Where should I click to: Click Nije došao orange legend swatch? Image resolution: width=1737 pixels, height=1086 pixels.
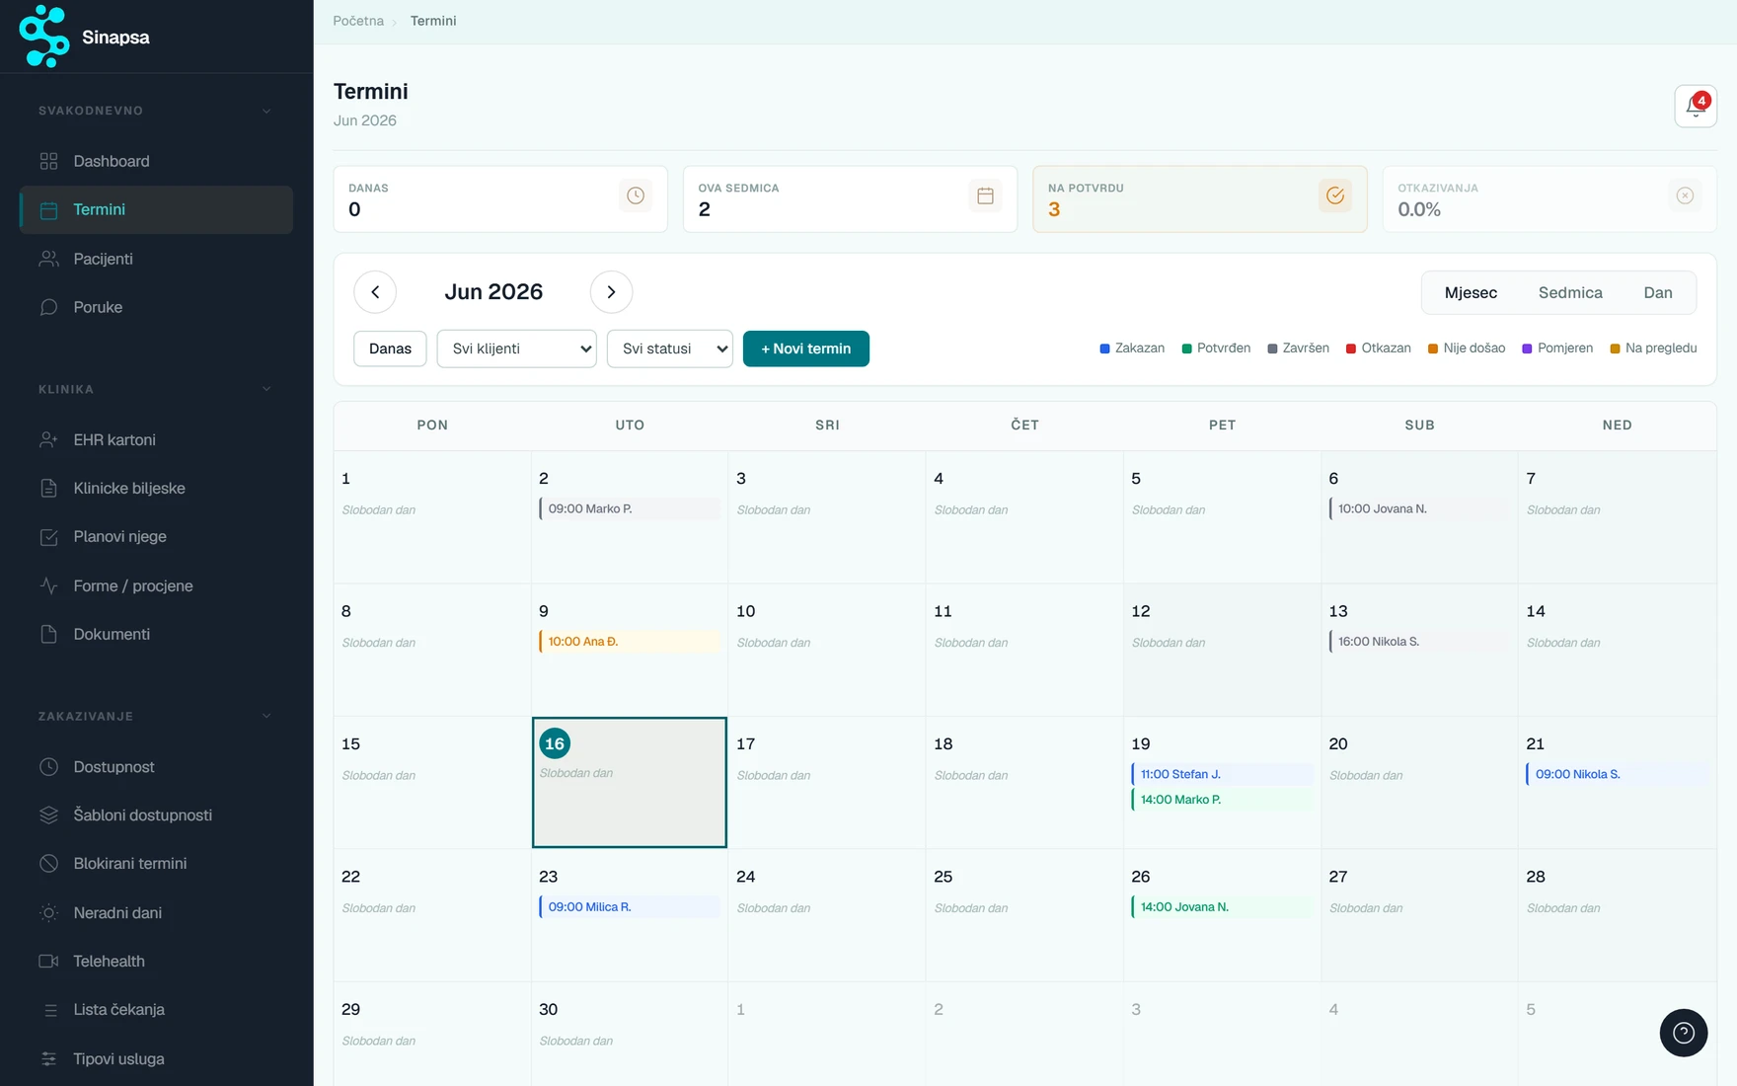1433,349
